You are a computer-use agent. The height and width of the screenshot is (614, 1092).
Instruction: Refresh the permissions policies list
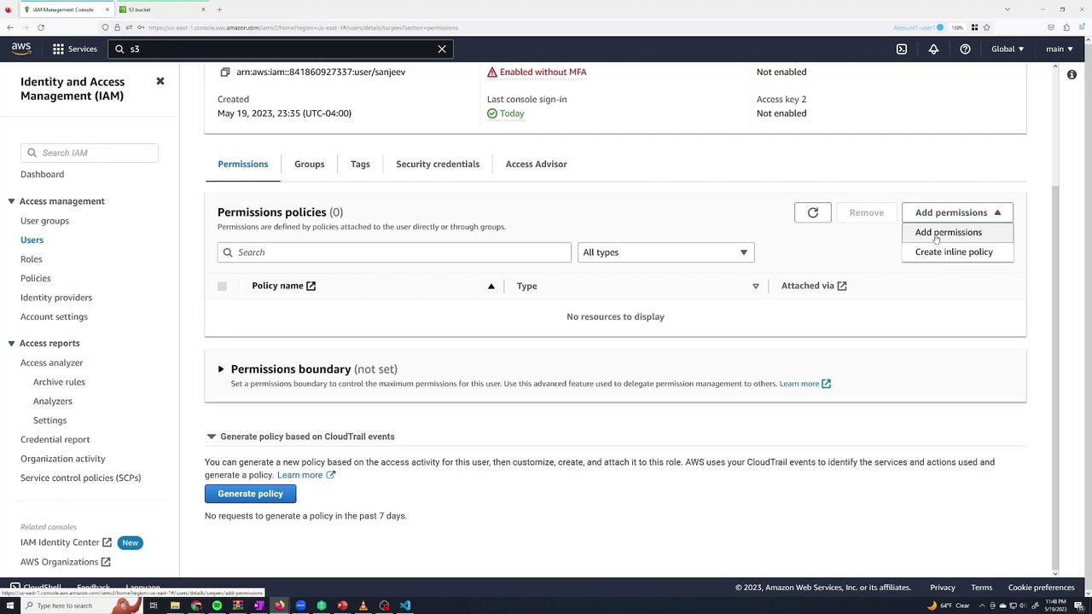coord(812,212)
